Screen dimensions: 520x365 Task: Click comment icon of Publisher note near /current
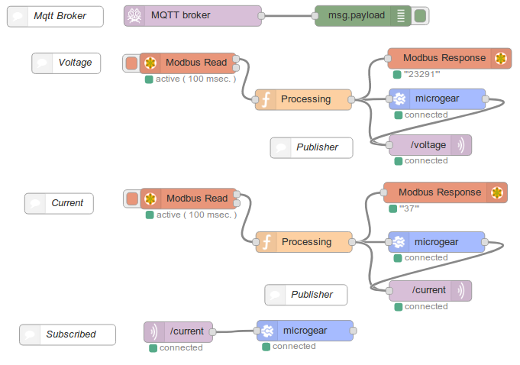(x=275, y=295)
